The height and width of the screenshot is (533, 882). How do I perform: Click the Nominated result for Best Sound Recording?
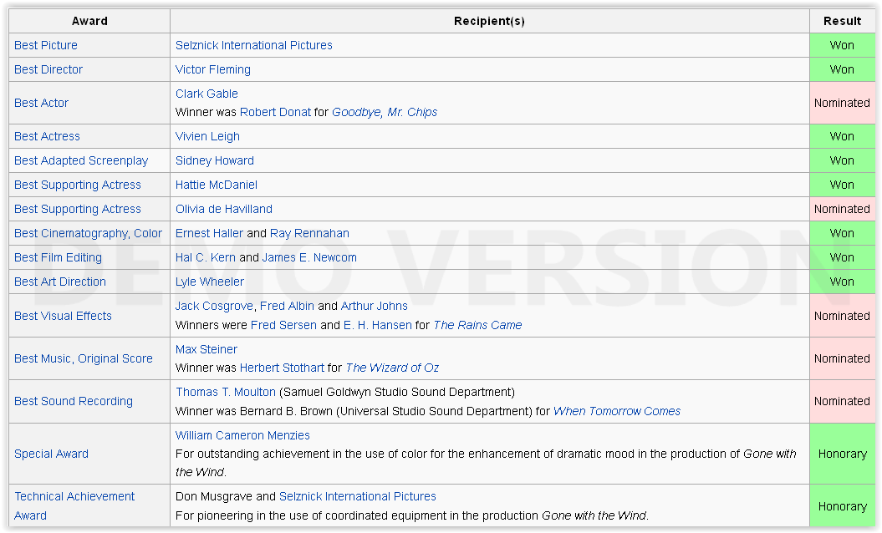pos(842,401)
